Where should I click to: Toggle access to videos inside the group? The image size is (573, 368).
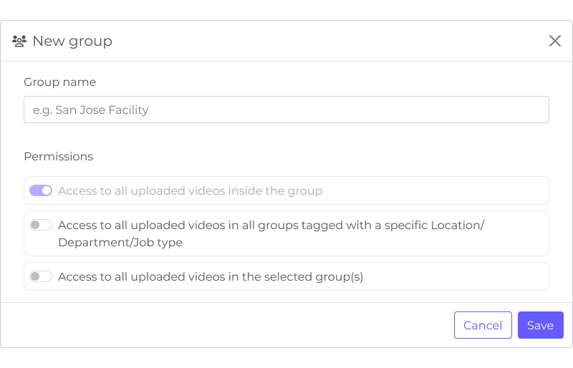pos(41,190)
